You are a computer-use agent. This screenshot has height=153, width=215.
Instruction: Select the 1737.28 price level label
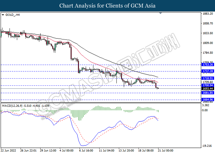tap(208, 71)
